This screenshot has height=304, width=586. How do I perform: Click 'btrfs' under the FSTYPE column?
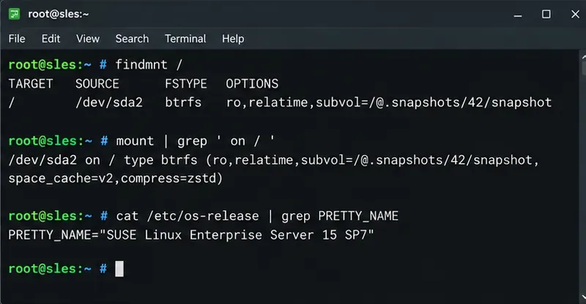coord(183,103)
